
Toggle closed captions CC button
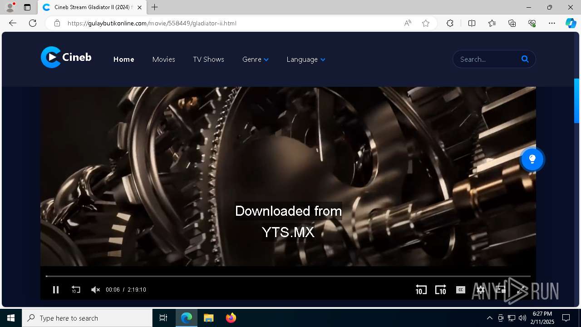461,290
